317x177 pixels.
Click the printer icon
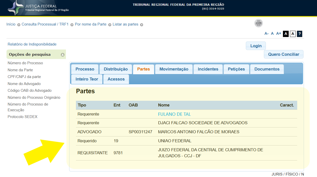259,23
